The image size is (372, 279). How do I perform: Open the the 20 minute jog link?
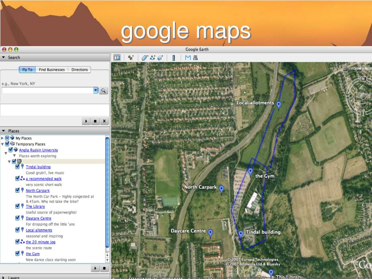41,242
